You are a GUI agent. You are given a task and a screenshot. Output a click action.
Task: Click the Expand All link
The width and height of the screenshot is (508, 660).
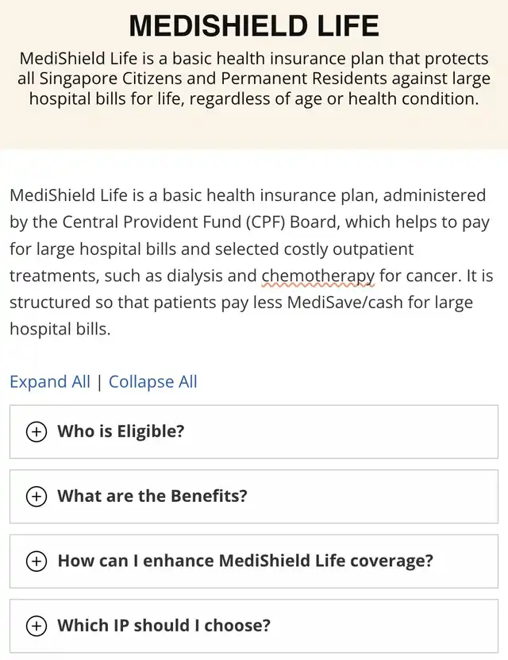click(50, 382)
